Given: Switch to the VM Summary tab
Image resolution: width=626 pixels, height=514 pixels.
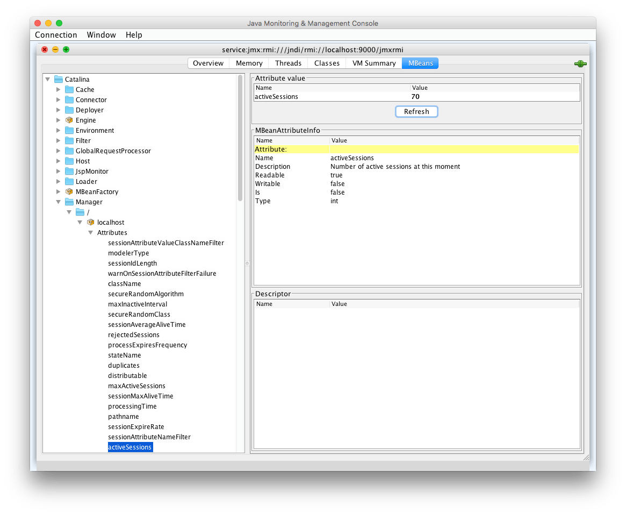Looking at the screenshot, I should click(x=374, y=63).
